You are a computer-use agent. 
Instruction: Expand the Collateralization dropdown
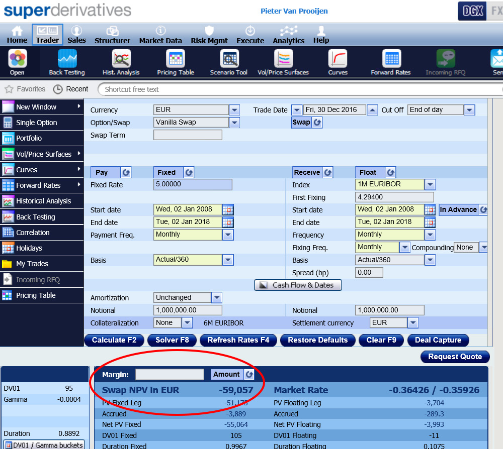[x=187, y=322]
